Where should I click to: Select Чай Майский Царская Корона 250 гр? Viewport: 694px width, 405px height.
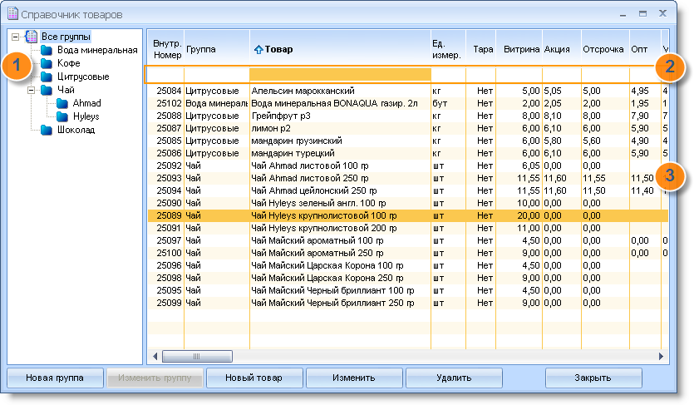click(x=407, y=278)
